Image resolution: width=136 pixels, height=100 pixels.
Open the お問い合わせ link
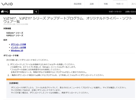(131, 12)
